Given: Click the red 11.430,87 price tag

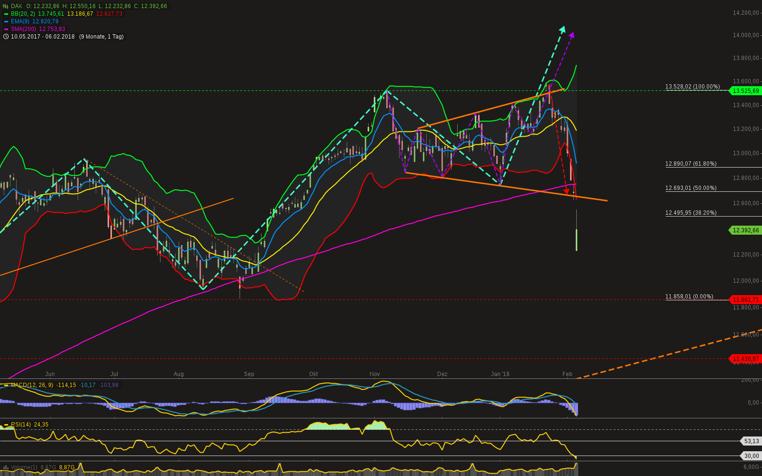Looking at the screenshot, I should pos(746,358).
